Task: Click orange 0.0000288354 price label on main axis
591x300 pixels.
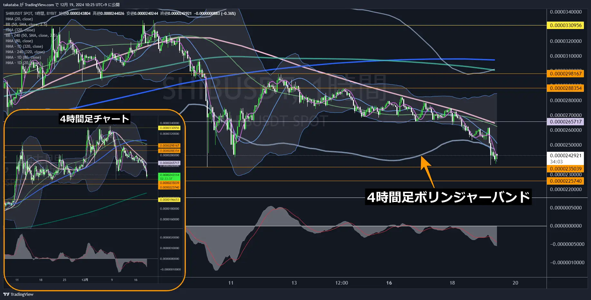Action: coord(566,88)
